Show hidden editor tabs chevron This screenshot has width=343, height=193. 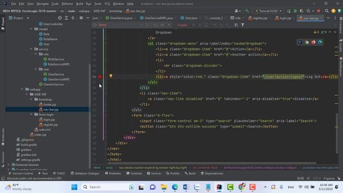click(x=328, y=18)
